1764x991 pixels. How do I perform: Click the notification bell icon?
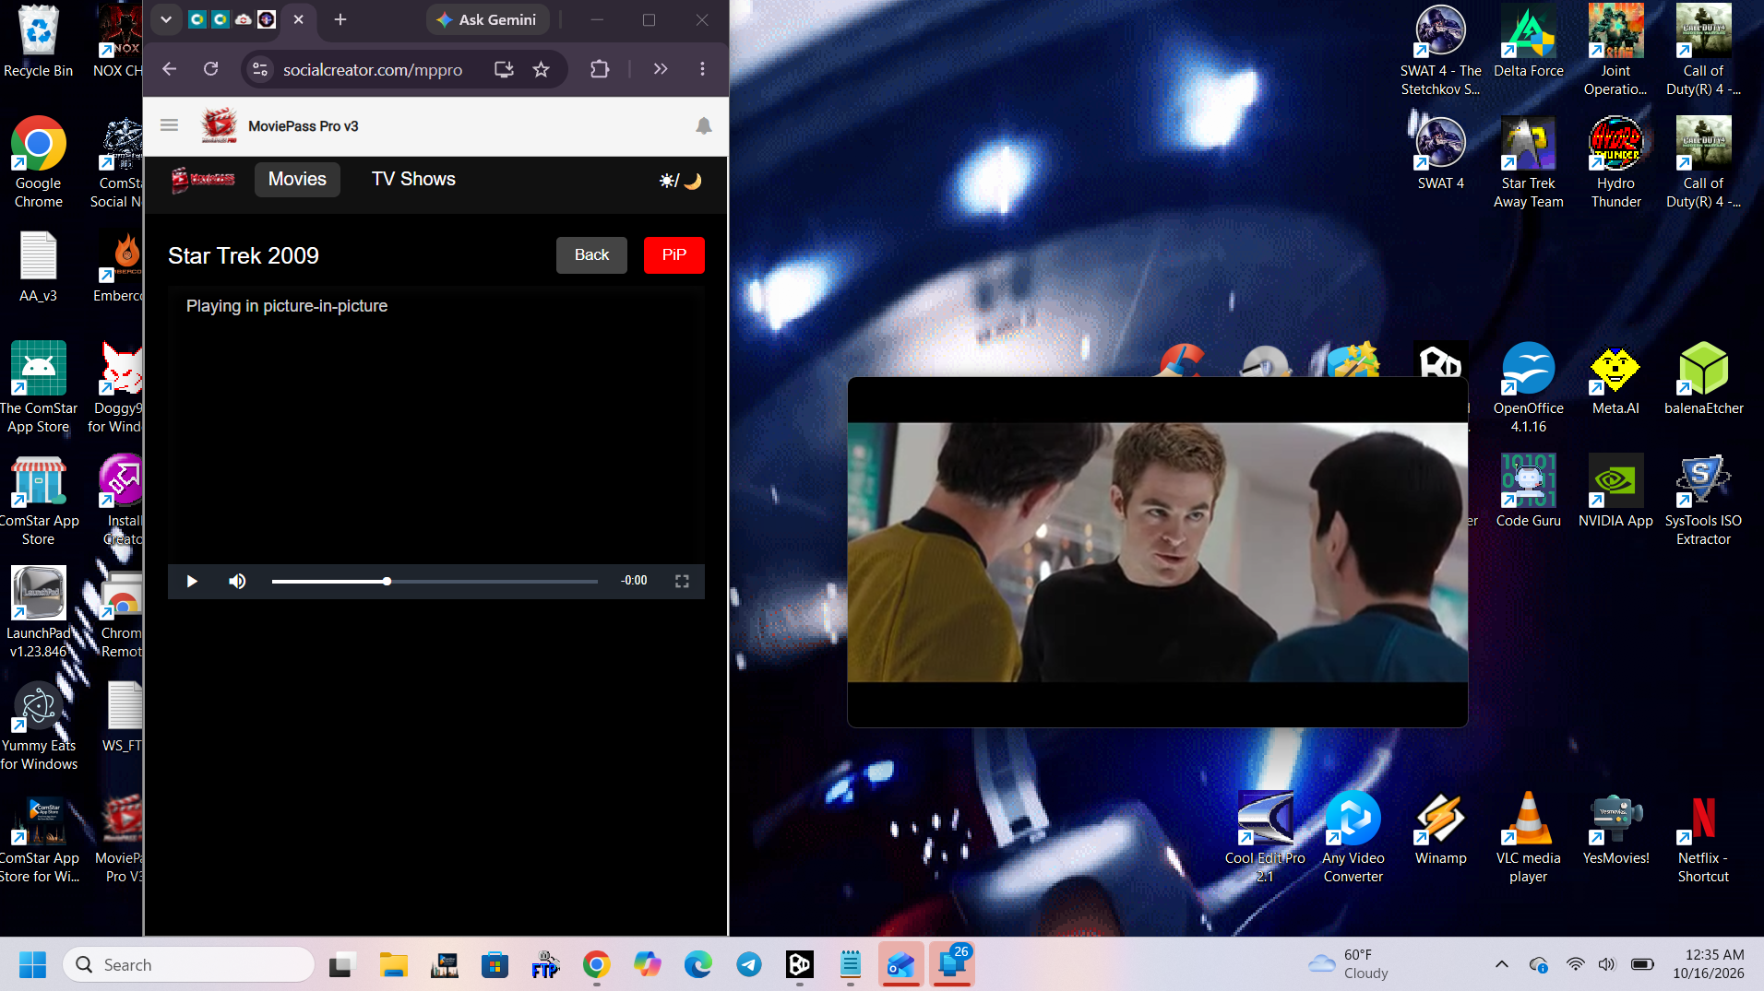point(704,125)
